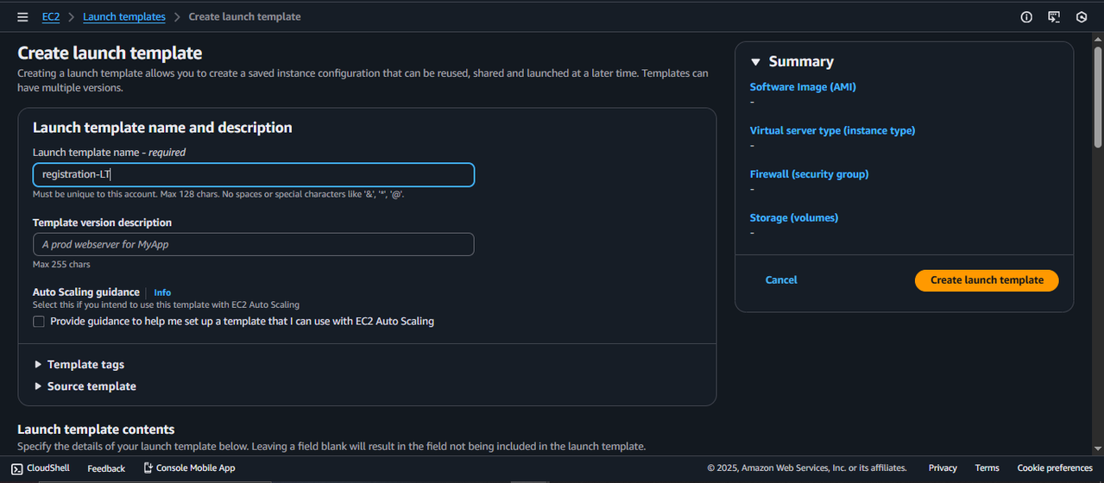Open the hamburger navigation menu
Image resolution: width=1104 pixels, height=483 pixels.
click(22, 17)
